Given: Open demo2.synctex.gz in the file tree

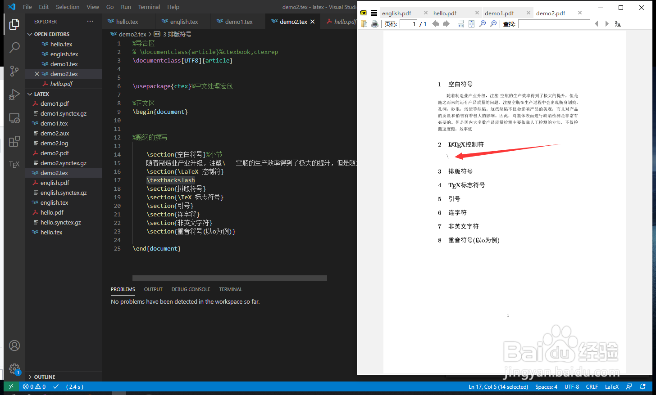Looking at the screenshot, I should tap(64, 163).
